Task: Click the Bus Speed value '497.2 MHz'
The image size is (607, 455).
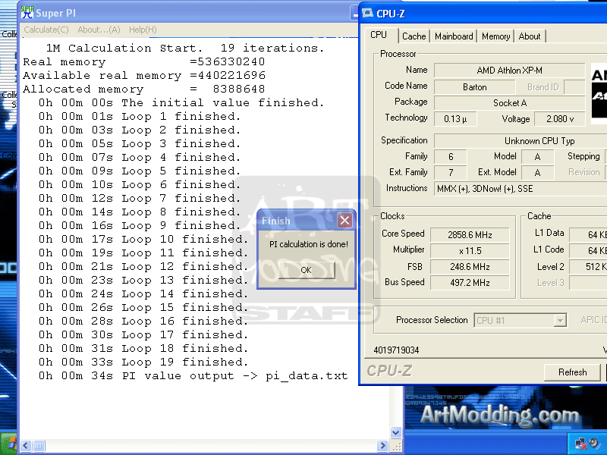Action: tap(470, 282)
